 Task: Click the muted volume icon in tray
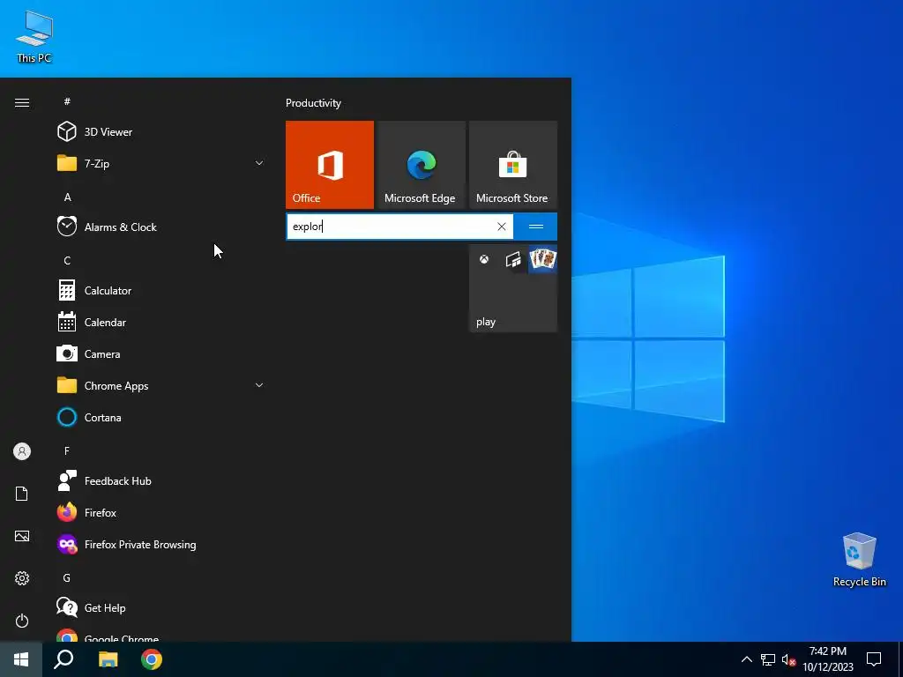[x=788, y=659]
